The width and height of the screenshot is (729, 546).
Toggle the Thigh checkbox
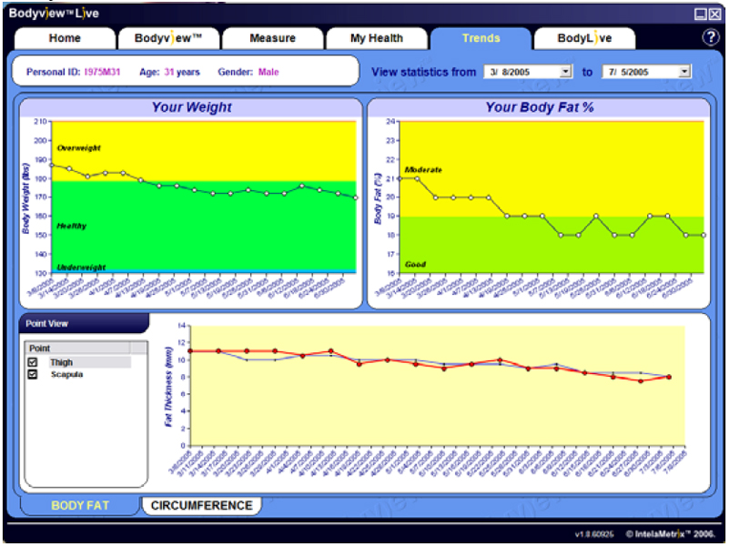coord(33,362)
